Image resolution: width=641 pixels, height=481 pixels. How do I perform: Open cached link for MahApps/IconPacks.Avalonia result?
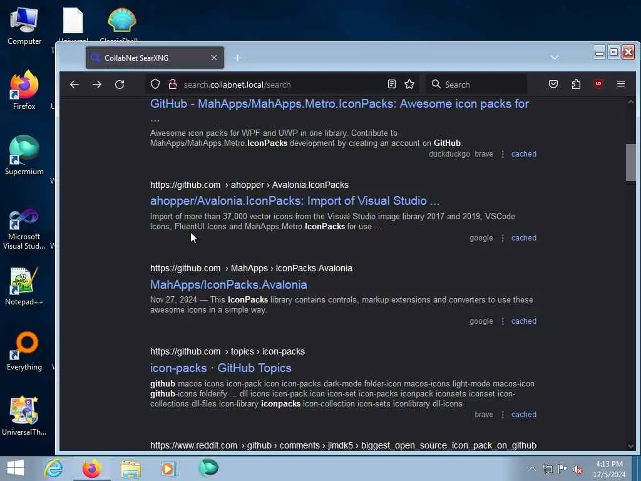point(524,321)
